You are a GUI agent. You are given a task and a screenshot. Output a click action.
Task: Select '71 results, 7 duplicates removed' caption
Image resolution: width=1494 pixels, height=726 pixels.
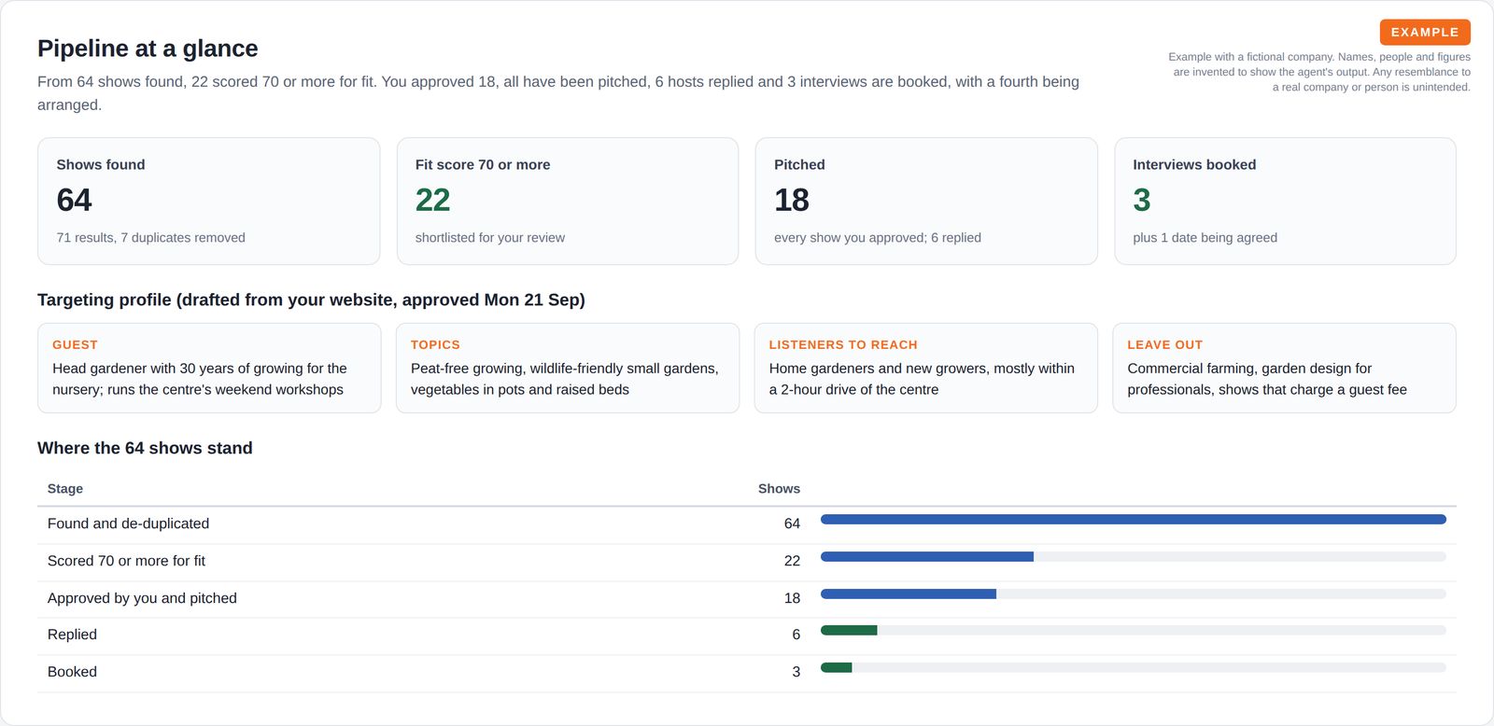150,238
